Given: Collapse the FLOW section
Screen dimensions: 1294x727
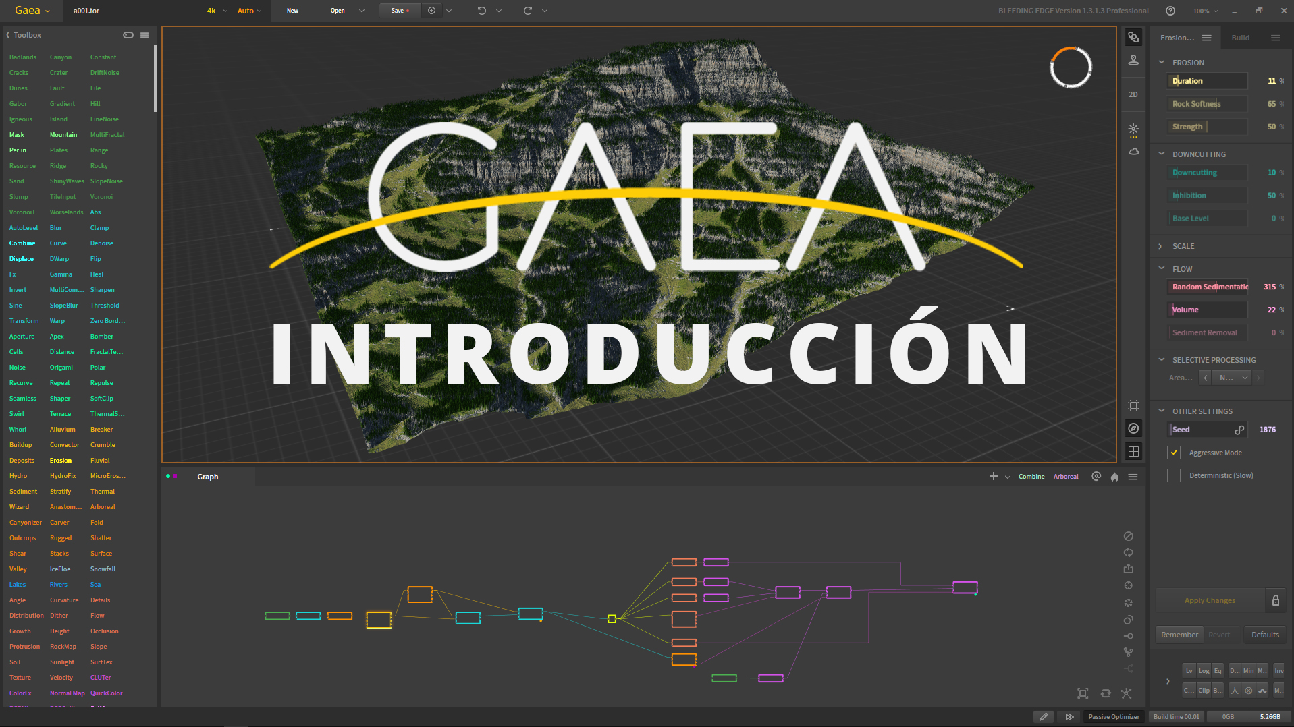Looking at the screenshot, I should coord(1162,268).
